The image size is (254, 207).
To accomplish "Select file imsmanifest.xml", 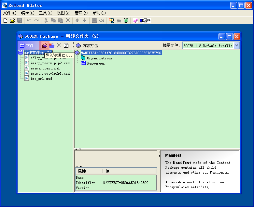I will [45, 68].
